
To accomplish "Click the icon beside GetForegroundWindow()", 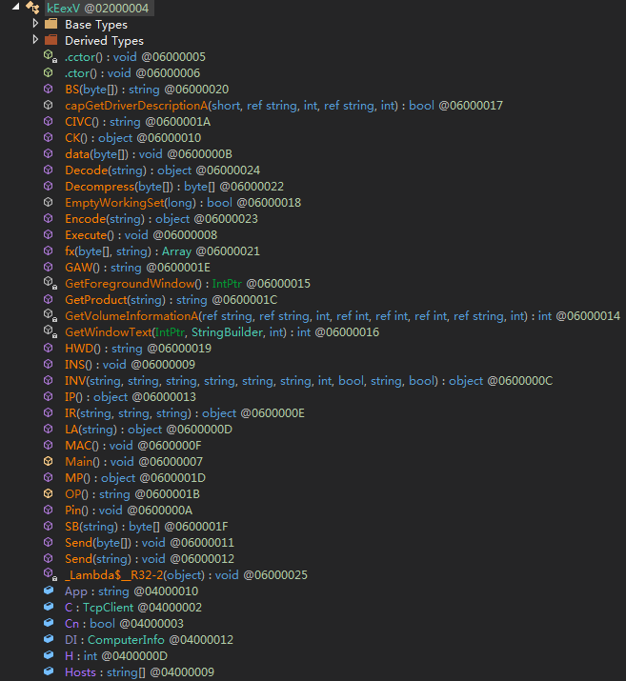I will point(49,283).
